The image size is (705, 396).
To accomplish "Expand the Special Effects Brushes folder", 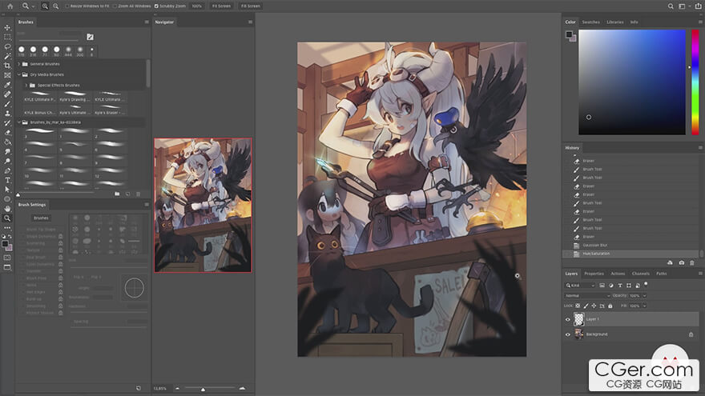I will coord(26,85).
